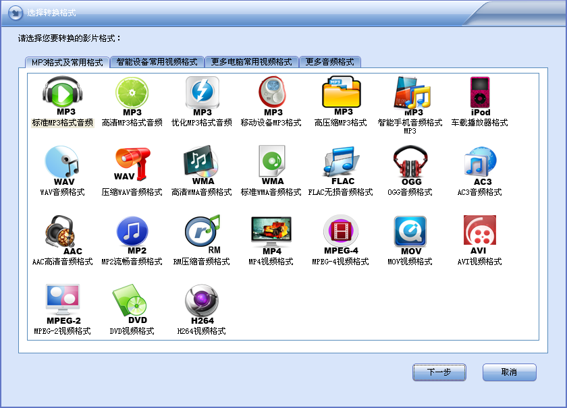Choose the FLAC lossless audio icon
This screenshot has height=408, width=567.
pyautogui.click(x=342, y=165)
